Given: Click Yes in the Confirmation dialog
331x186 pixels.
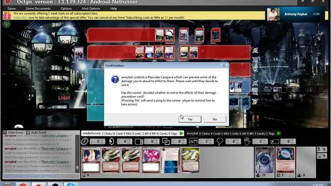Looking at the screenshot, I should 190,119.
